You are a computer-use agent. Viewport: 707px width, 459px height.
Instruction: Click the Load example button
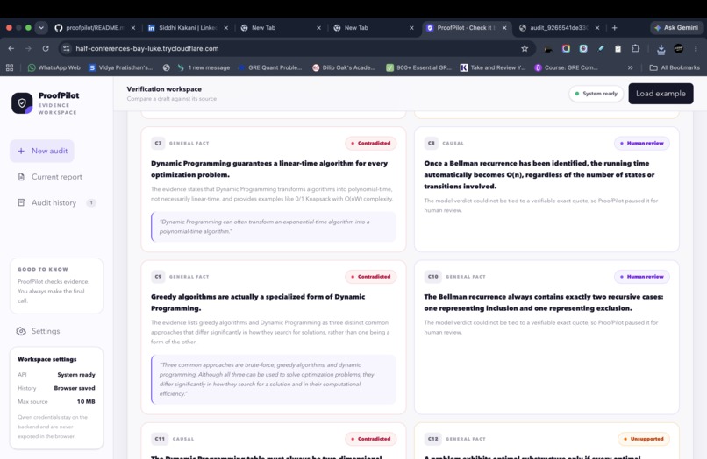point(661,94)
